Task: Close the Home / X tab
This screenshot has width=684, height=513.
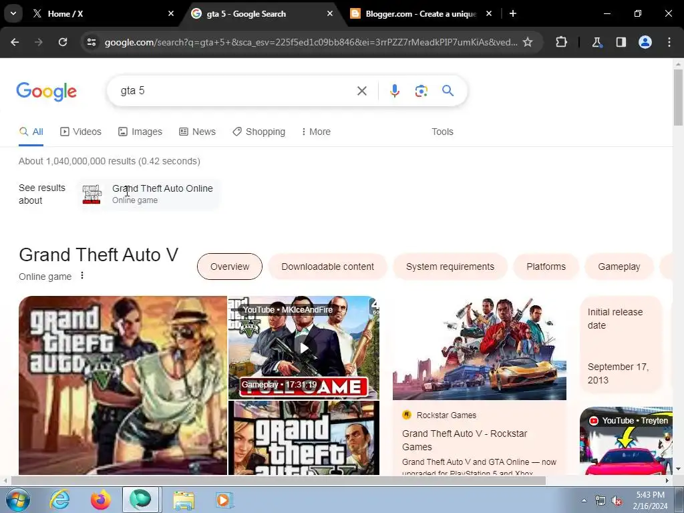Action: pos(171,13)
